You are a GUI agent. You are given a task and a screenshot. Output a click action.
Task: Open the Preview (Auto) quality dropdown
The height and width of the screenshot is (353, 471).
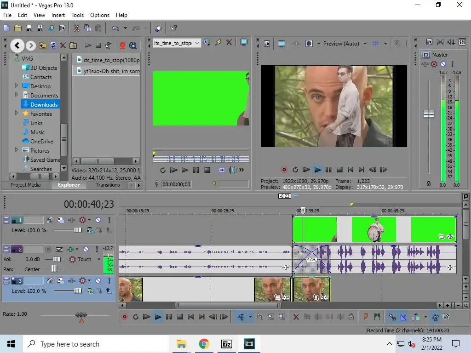pos(365,44)
